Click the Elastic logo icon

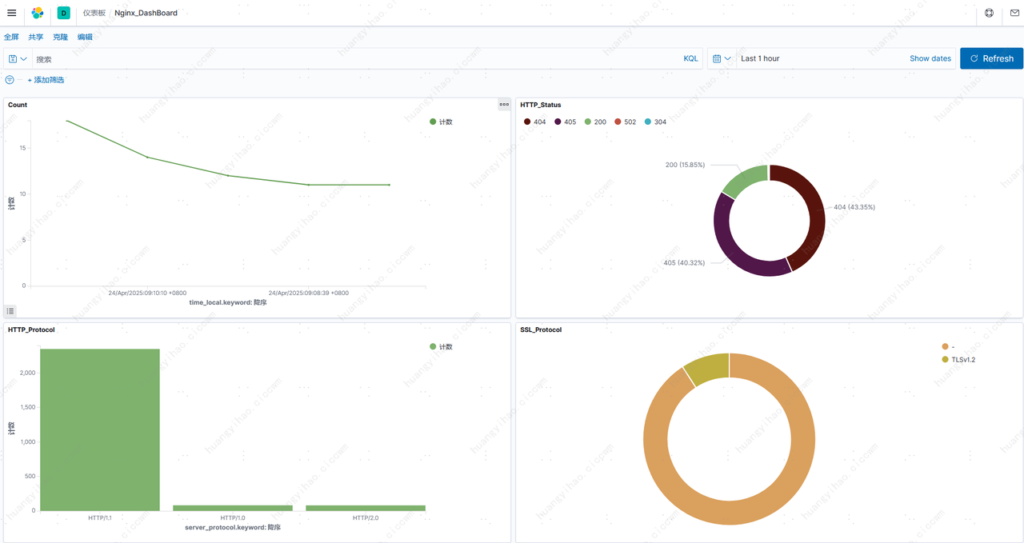click(x=38, y=13)
